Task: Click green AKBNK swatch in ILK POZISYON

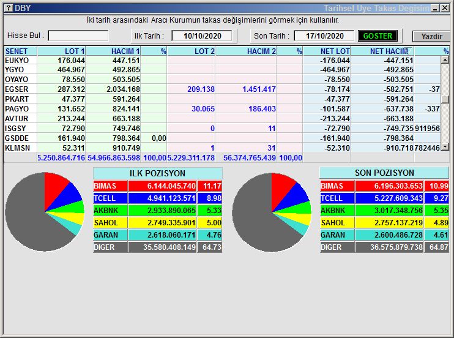Action: click(x=110, y=211)
